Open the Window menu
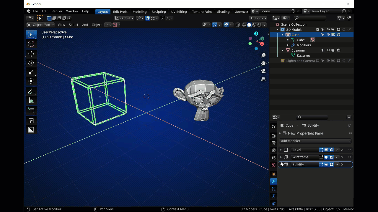 72,11
